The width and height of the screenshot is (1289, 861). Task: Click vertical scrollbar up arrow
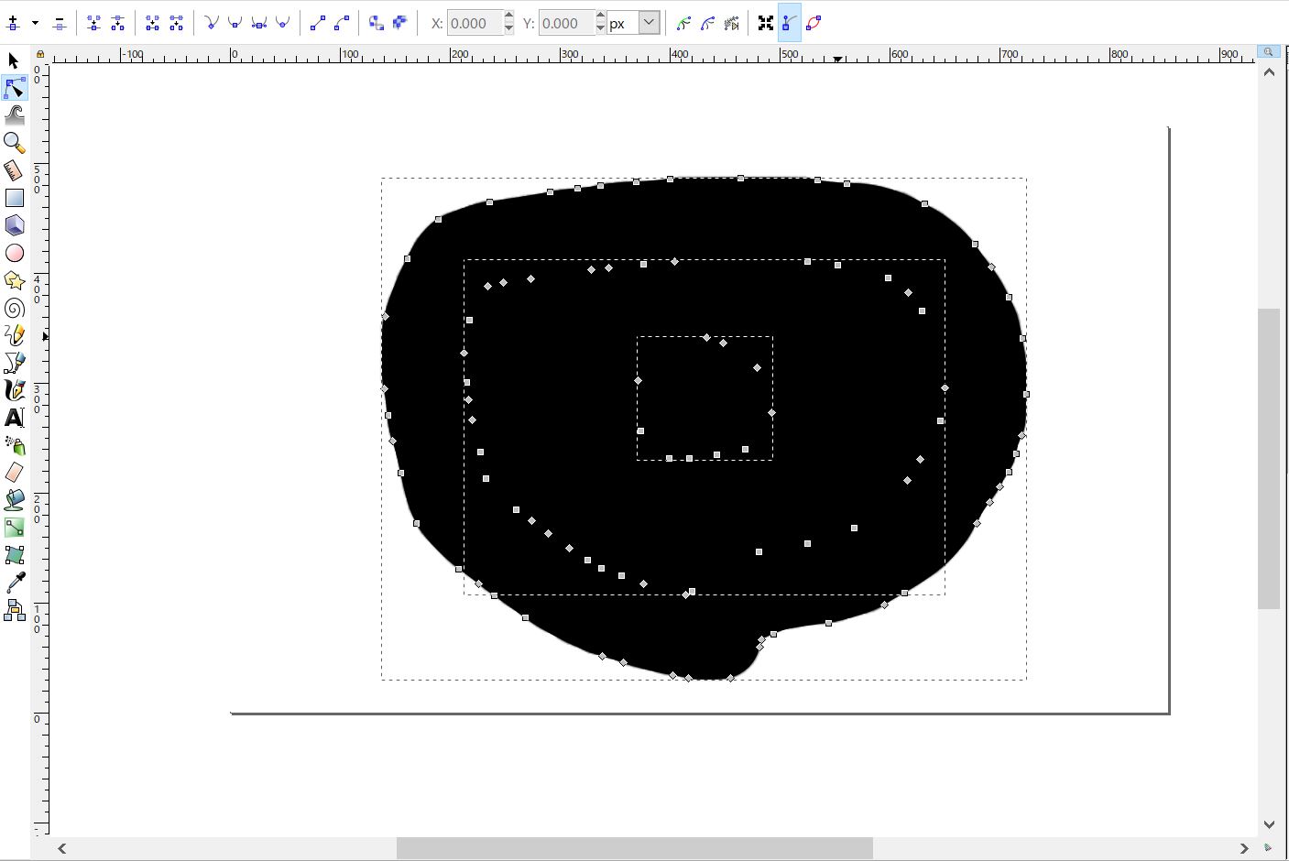click(x=1269, y=72)
